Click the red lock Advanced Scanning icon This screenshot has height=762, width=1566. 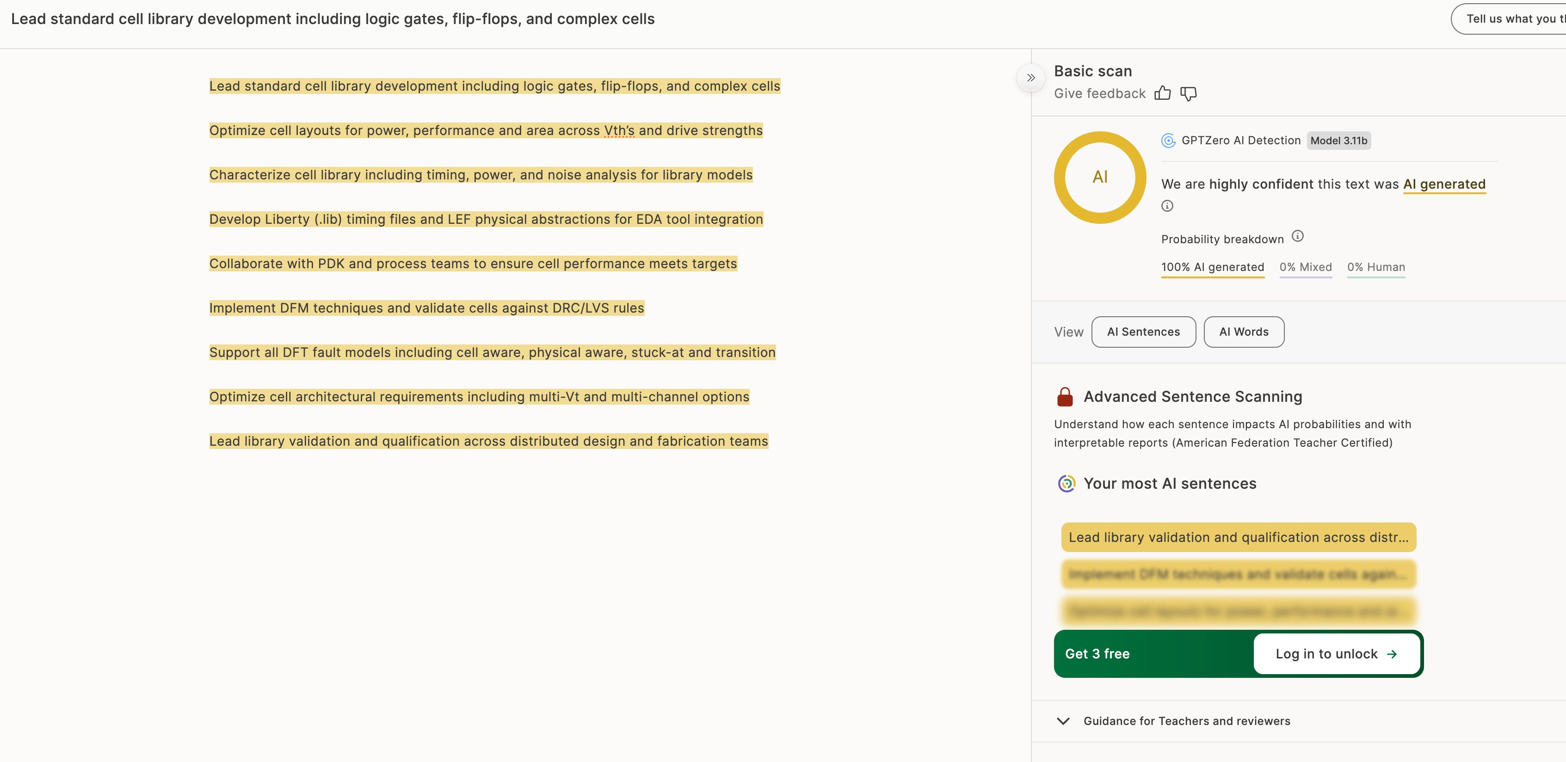point(1065,397)
